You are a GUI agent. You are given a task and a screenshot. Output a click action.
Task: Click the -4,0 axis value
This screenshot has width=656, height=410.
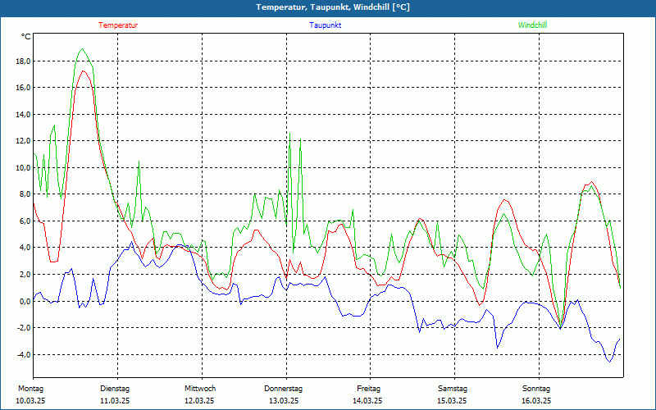pos(24,354)
